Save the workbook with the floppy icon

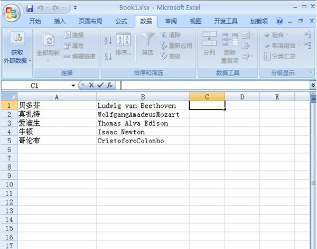[30, 8]
